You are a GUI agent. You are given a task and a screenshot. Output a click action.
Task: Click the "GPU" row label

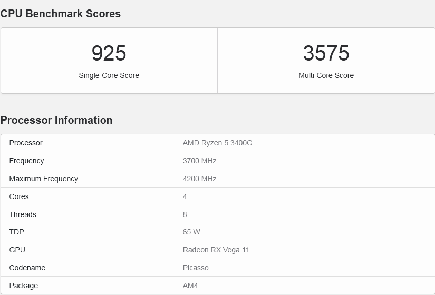(x=17, y=250)
